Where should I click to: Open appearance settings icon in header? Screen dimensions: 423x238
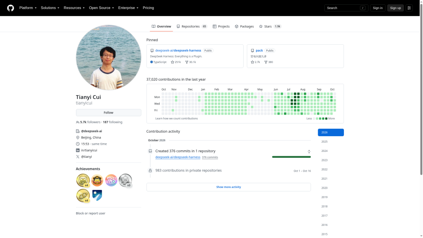click(x=409, y=8)
